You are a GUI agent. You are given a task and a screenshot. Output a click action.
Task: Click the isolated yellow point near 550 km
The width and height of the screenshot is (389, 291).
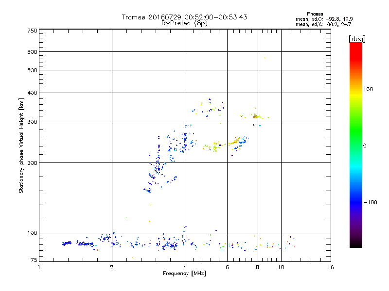coord(265,58)
